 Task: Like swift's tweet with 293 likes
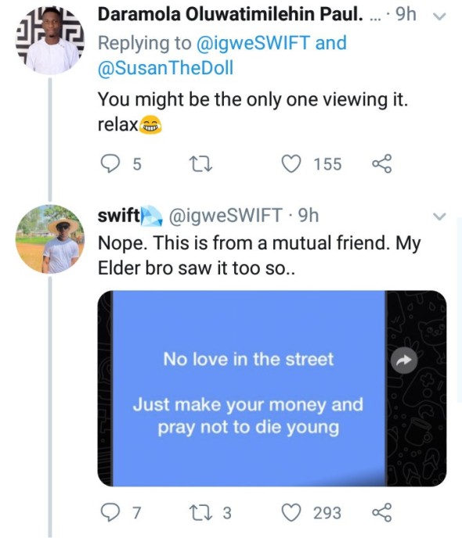pyautogui.click(x=291, y=513)
